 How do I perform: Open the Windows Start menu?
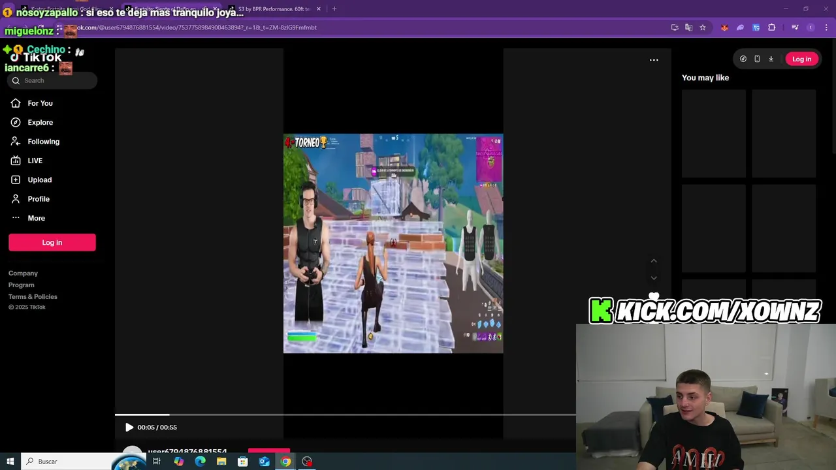tap(10, 462)
